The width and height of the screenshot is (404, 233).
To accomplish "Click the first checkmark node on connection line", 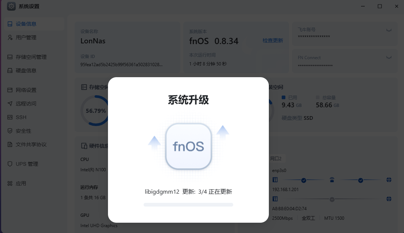I will tap(304, 180).
